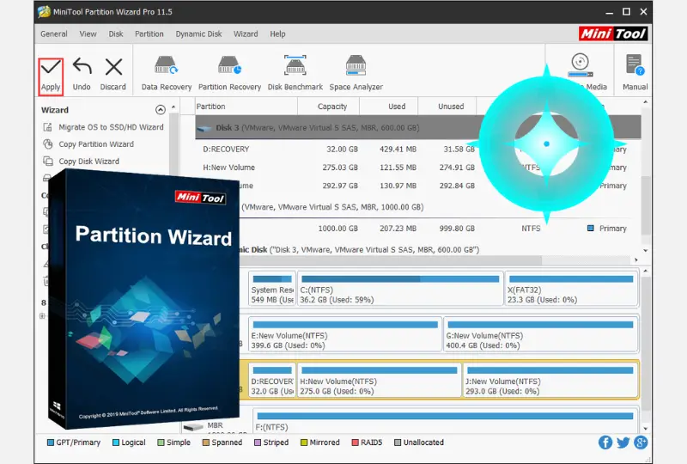
Task: Maximize the Partition Wizard window
Action: pyautogui.click(x=627, y=12)
